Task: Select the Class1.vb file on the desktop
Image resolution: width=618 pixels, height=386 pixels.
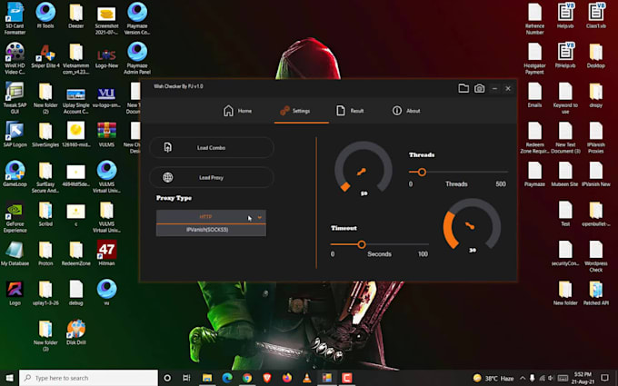Action: pos(596,15)
